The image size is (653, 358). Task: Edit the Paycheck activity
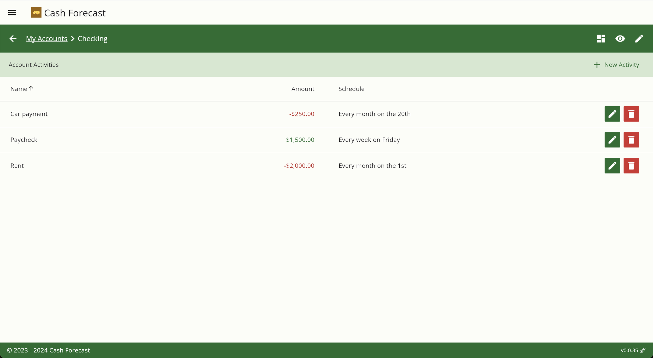coord(612,140)
